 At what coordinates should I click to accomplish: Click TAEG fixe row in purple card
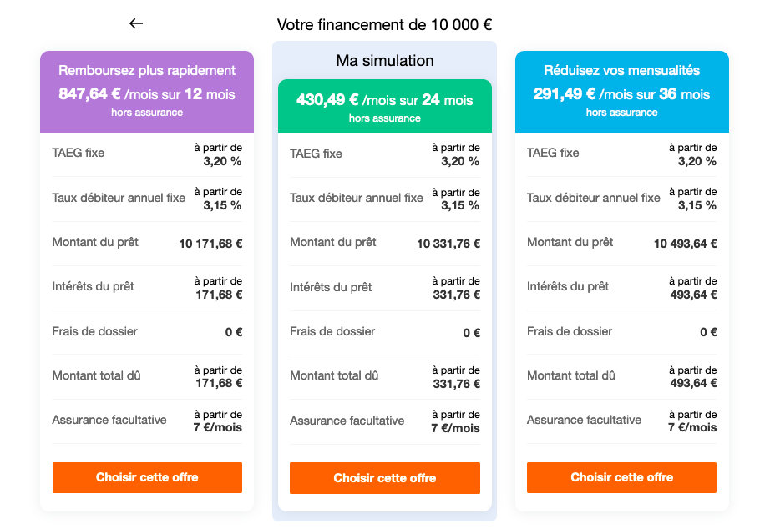coord(147,154)
